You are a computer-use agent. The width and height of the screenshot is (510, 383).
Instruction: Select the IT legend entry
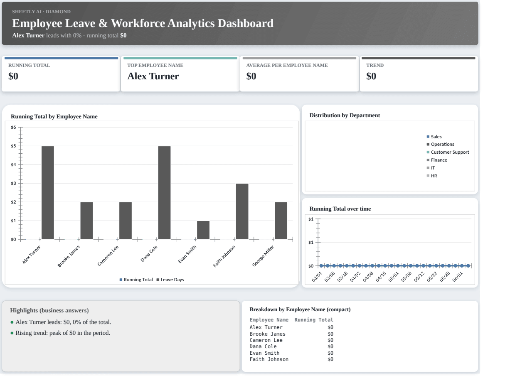[x=431, y=168]
